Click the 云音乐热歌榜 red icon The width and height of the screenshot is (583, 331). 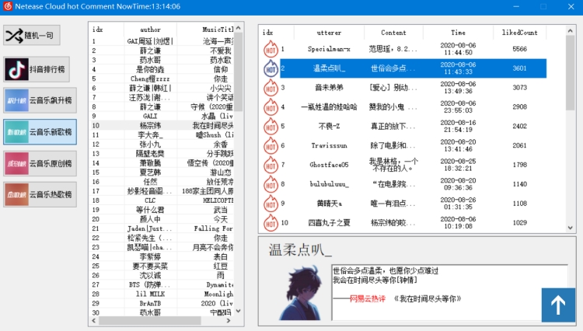click(15, 194)
